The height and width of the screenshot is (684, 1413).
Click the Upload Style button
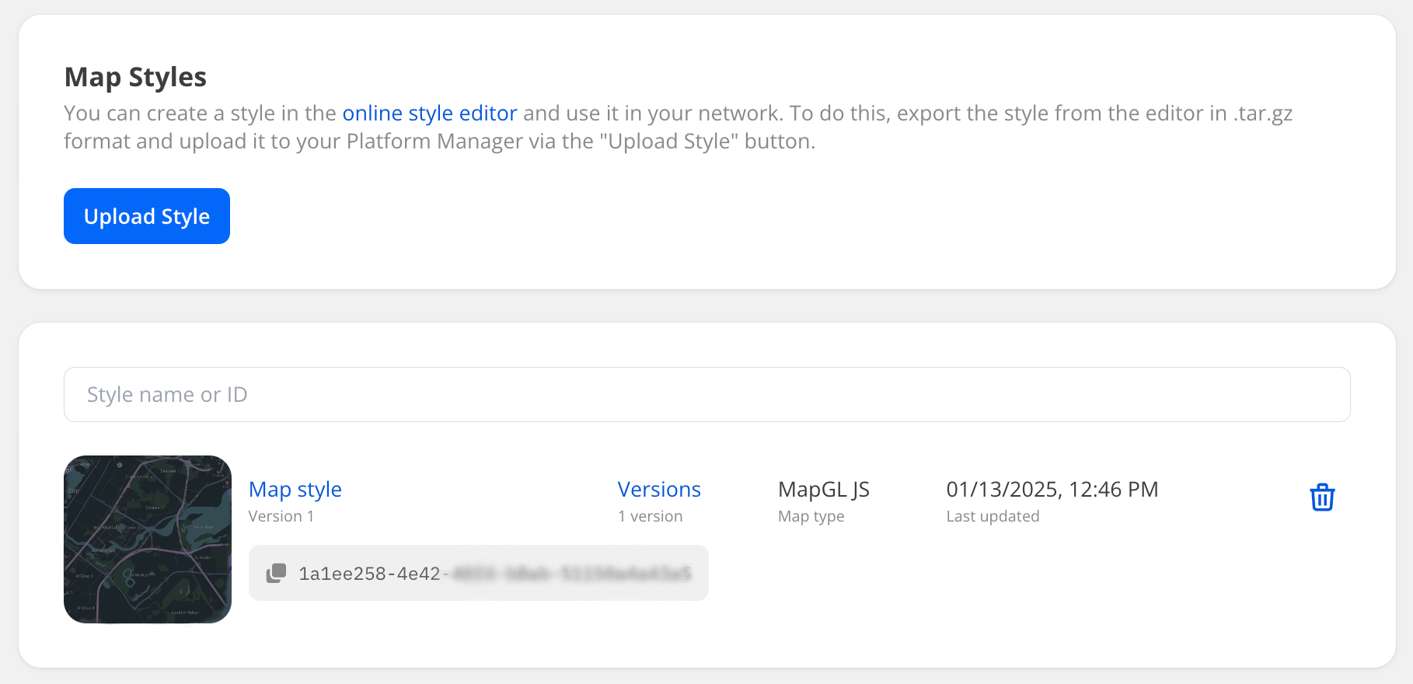[146, 216]
